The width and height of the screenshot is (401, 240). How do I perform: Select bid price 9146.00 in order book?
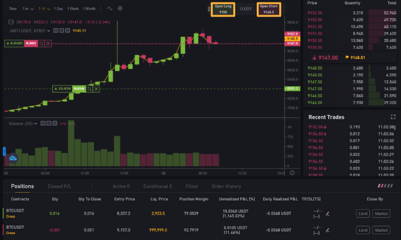[315, 103]
